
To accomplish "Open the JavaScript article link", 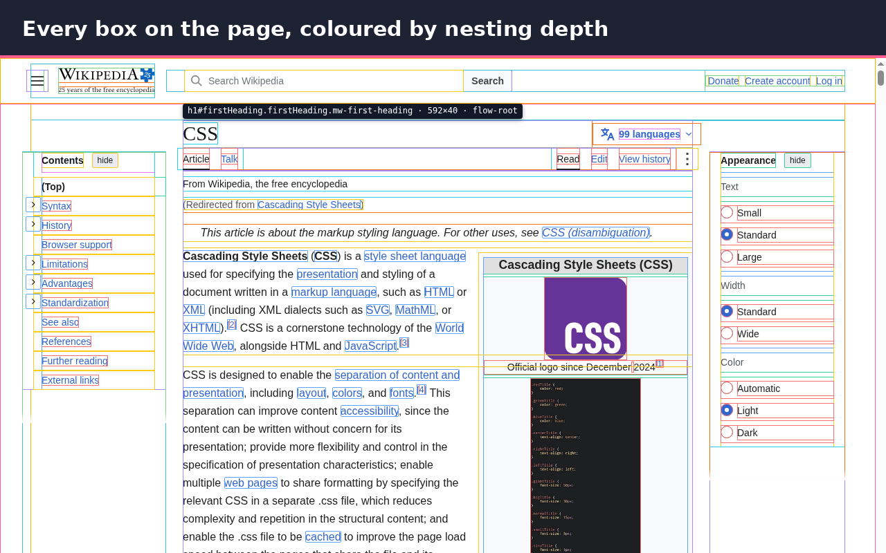I will [371, 346].
